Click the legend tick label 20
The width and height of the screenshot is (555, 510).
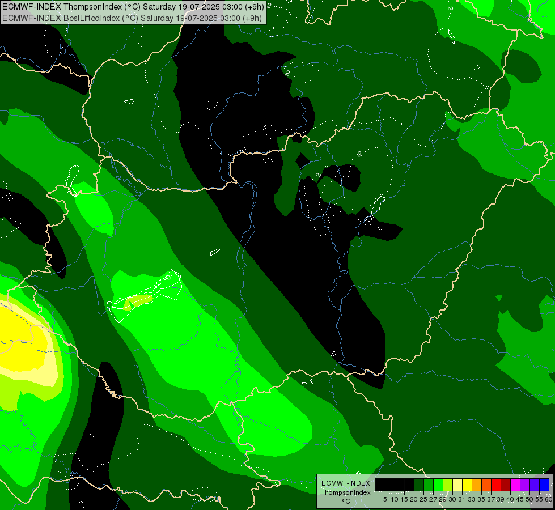point(414,499)
